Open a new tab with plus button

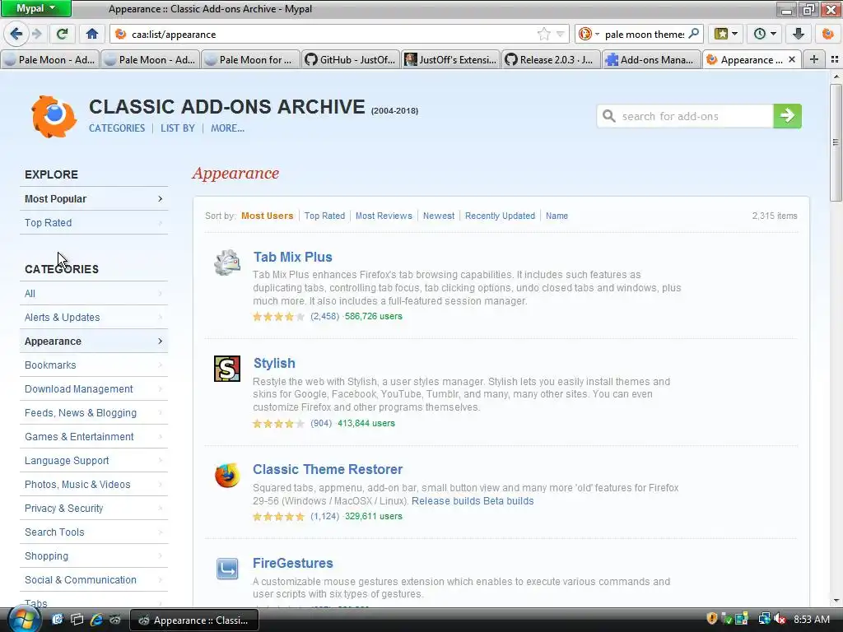click(814, 59)
